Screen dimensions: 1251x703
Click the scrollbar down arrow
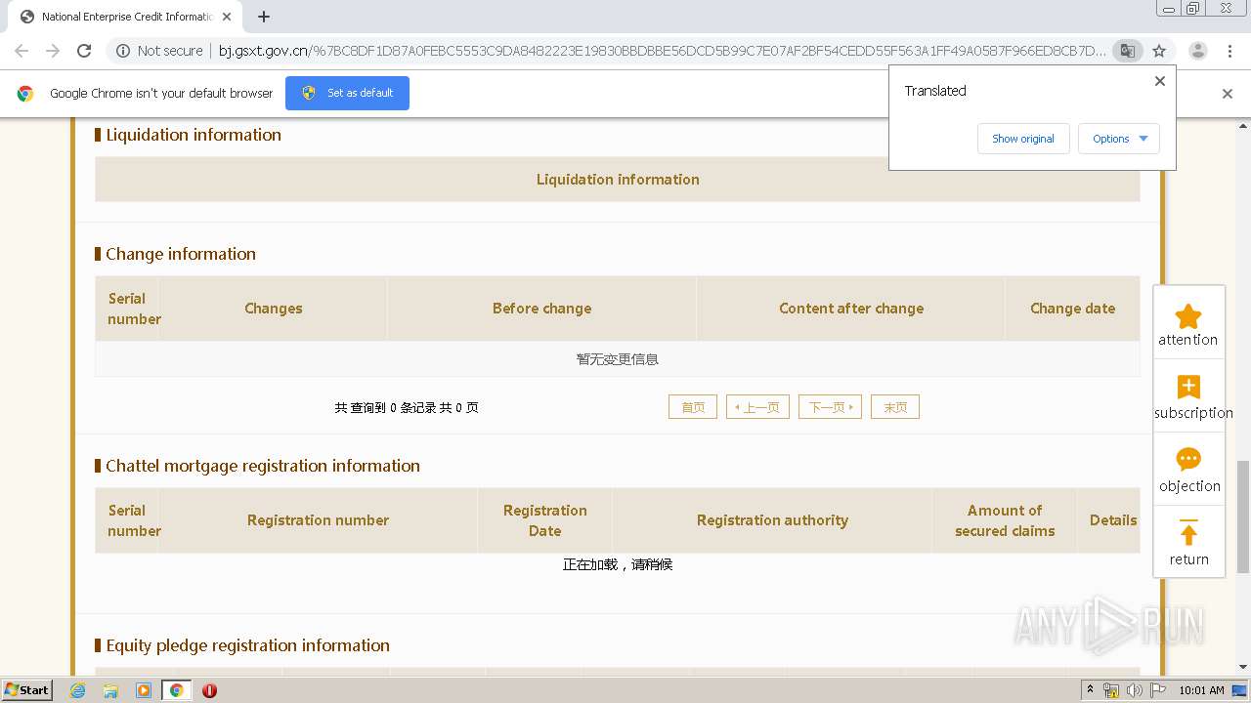click(1243, 667)
